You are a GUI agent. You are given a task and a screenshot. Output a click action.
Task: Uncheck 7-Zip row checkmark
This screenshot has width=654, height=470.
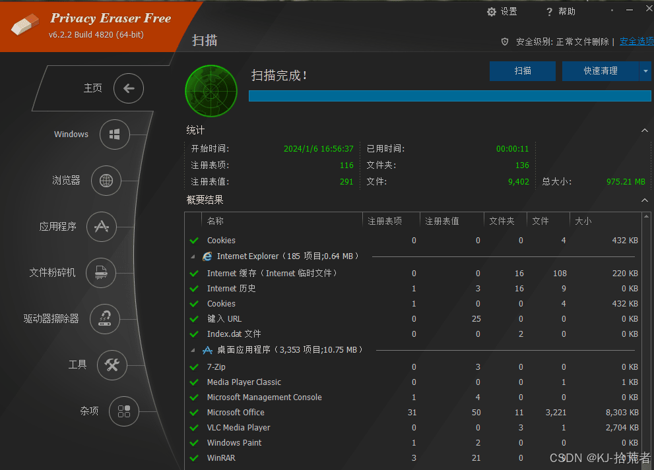pyautogui.click(x=194, y=367)
